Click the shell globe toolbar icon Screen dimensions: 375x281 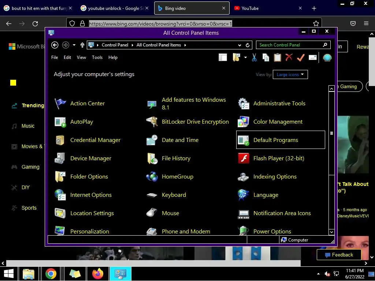click(x=327, y=57)
